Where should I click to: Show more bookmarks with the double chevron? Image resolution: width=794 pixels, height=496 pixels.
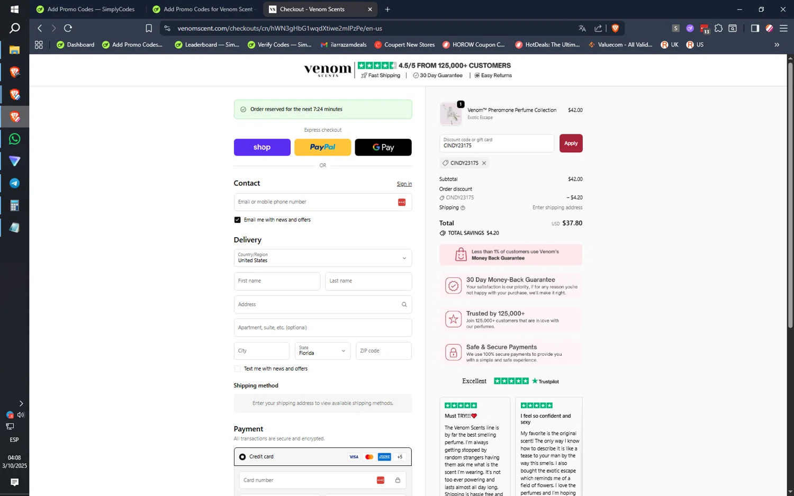[x=777, y=45]
